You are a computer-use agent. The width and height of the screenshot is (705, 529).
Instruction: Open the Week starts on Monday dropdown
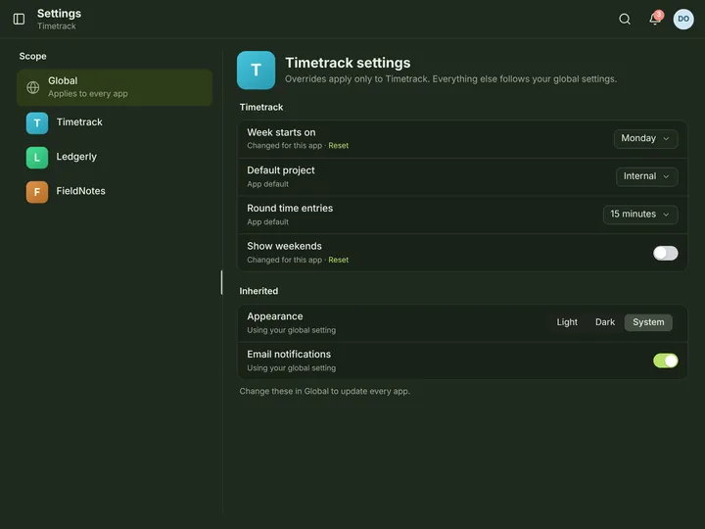coord(645,138)
